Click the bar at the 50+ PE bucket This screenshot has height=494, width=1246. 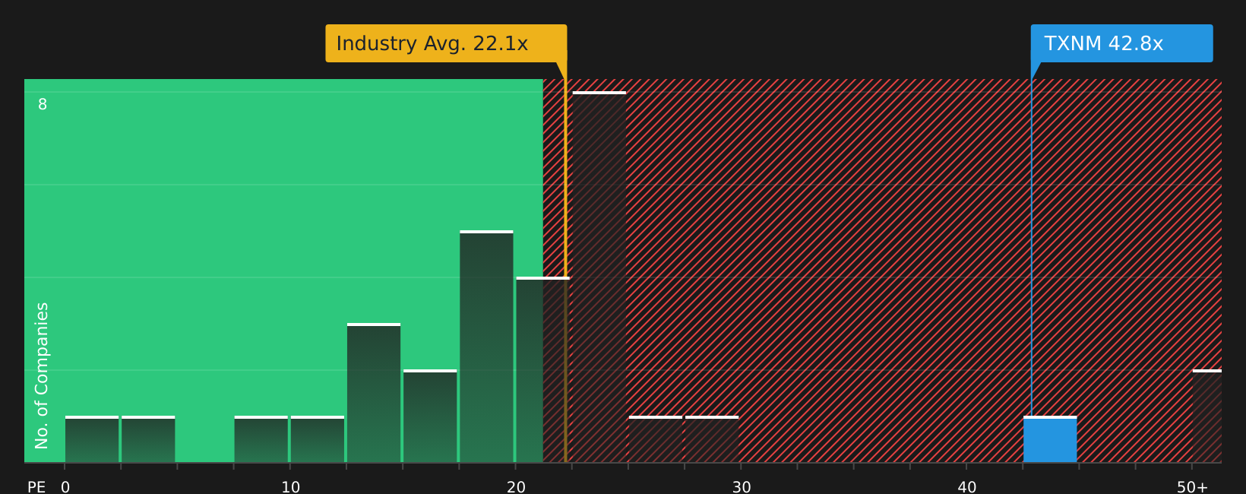pos(1207,416)
